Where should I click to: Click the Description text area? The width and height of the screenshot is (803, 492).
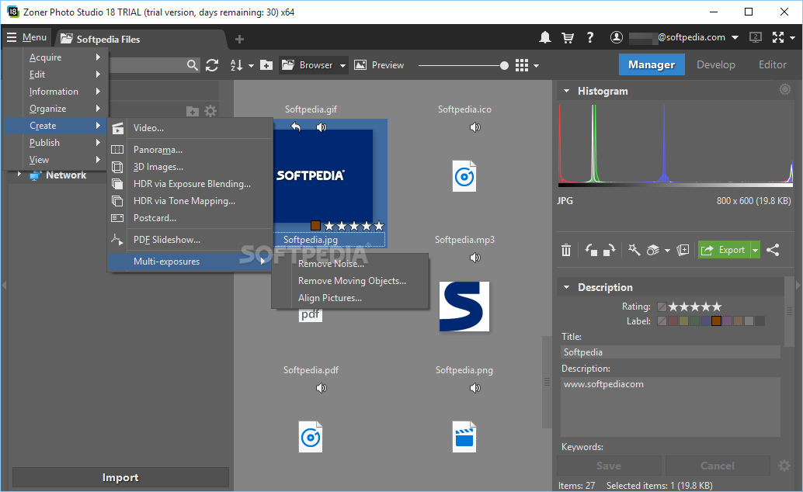click(670, 407)
